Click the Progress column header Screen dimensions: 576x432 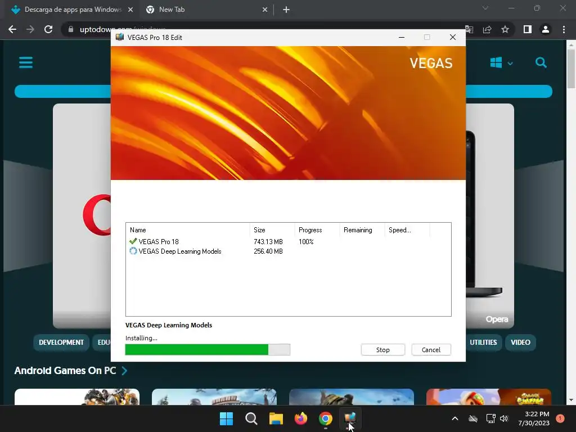[317, 230]
